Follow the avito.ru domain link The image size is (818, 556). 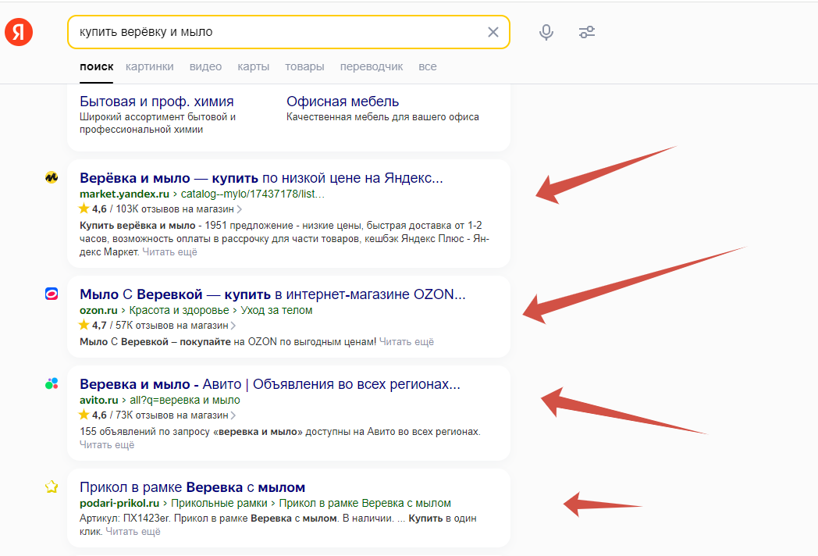point(99,400)
